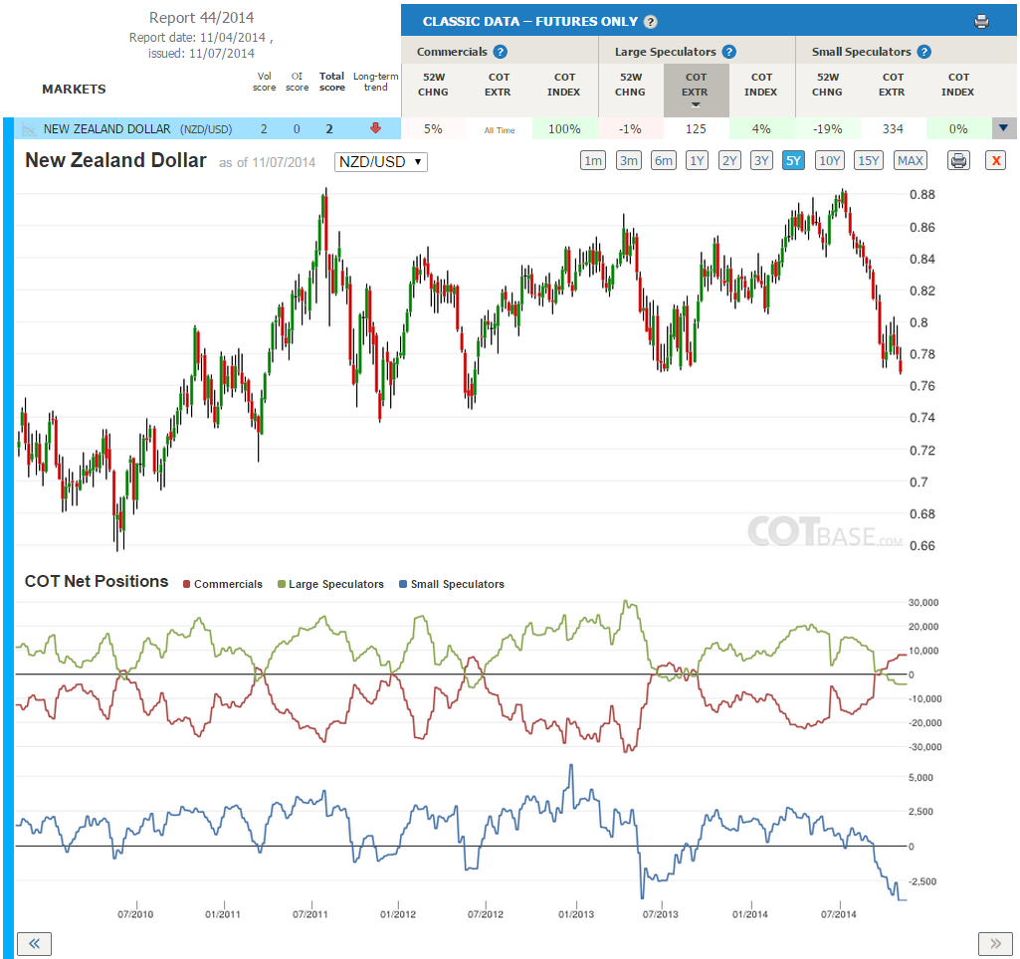Open the Large Speculators help icon
Viewport: 1020px width, 959px height.
tap(728, 52)
